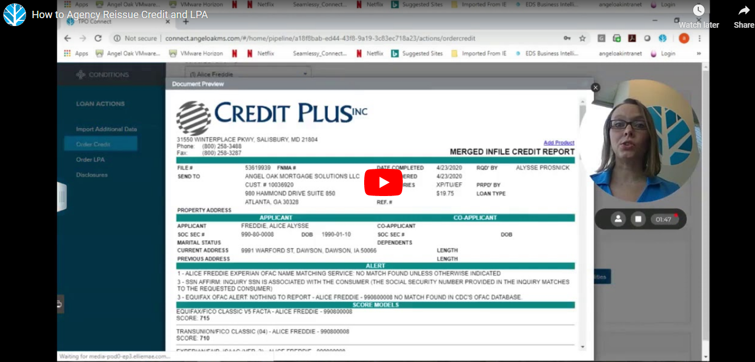Screen dimensions: 755x362
Task: Close the Document Preview dialog
Action: (595, 87)
